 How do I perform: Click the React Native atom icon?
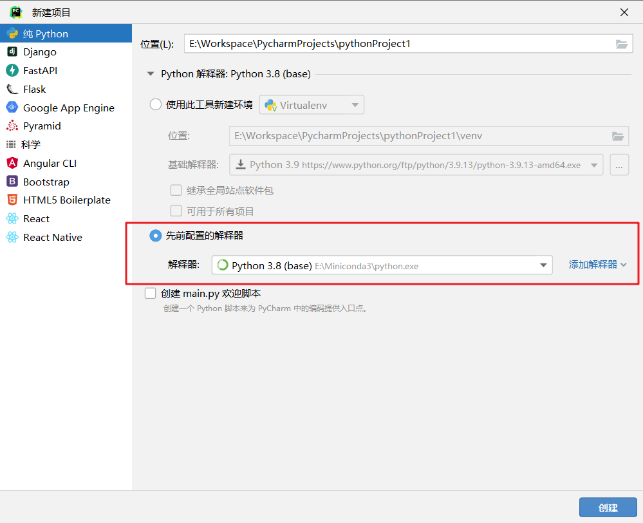point(12,237)
